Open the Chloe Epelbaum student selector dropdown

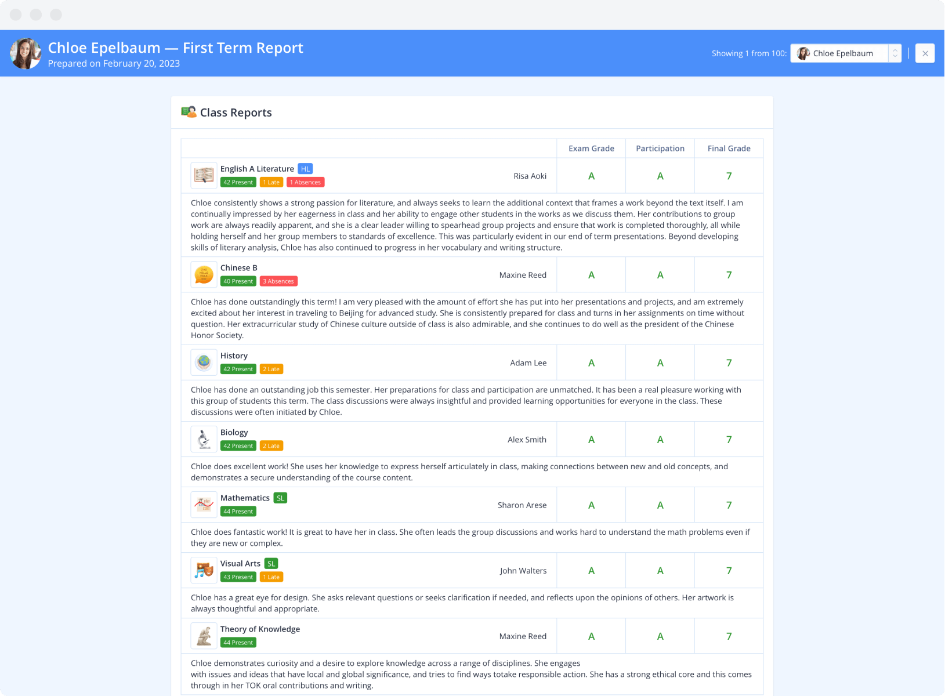(x=839, y=53)
